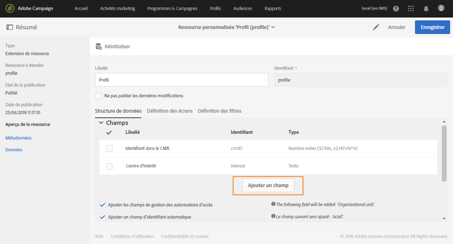Screen dimensions: 453x244
Task: Show notifications via bell icon
Action: click(426, 9)
